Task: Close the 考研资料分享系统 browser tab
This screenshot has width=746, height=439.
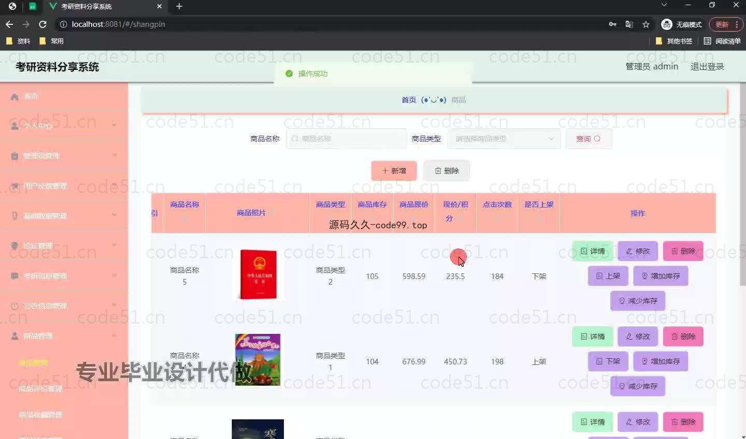Action: 159,6
